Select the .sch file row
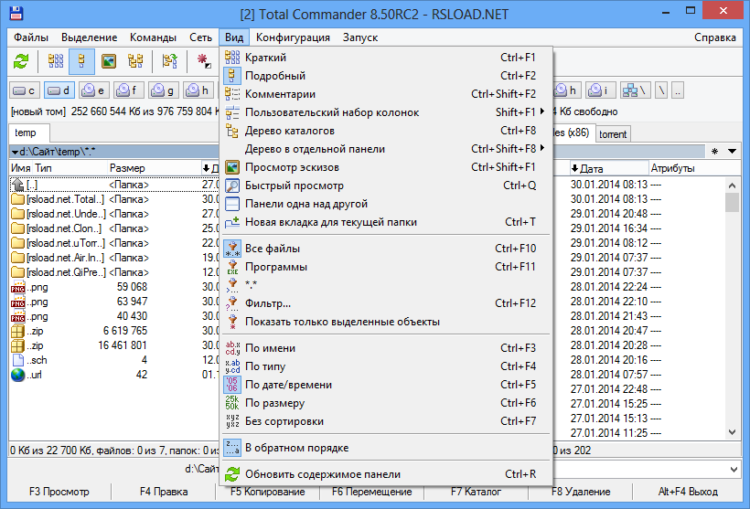The image size is (750, 509). pos(79,360)
